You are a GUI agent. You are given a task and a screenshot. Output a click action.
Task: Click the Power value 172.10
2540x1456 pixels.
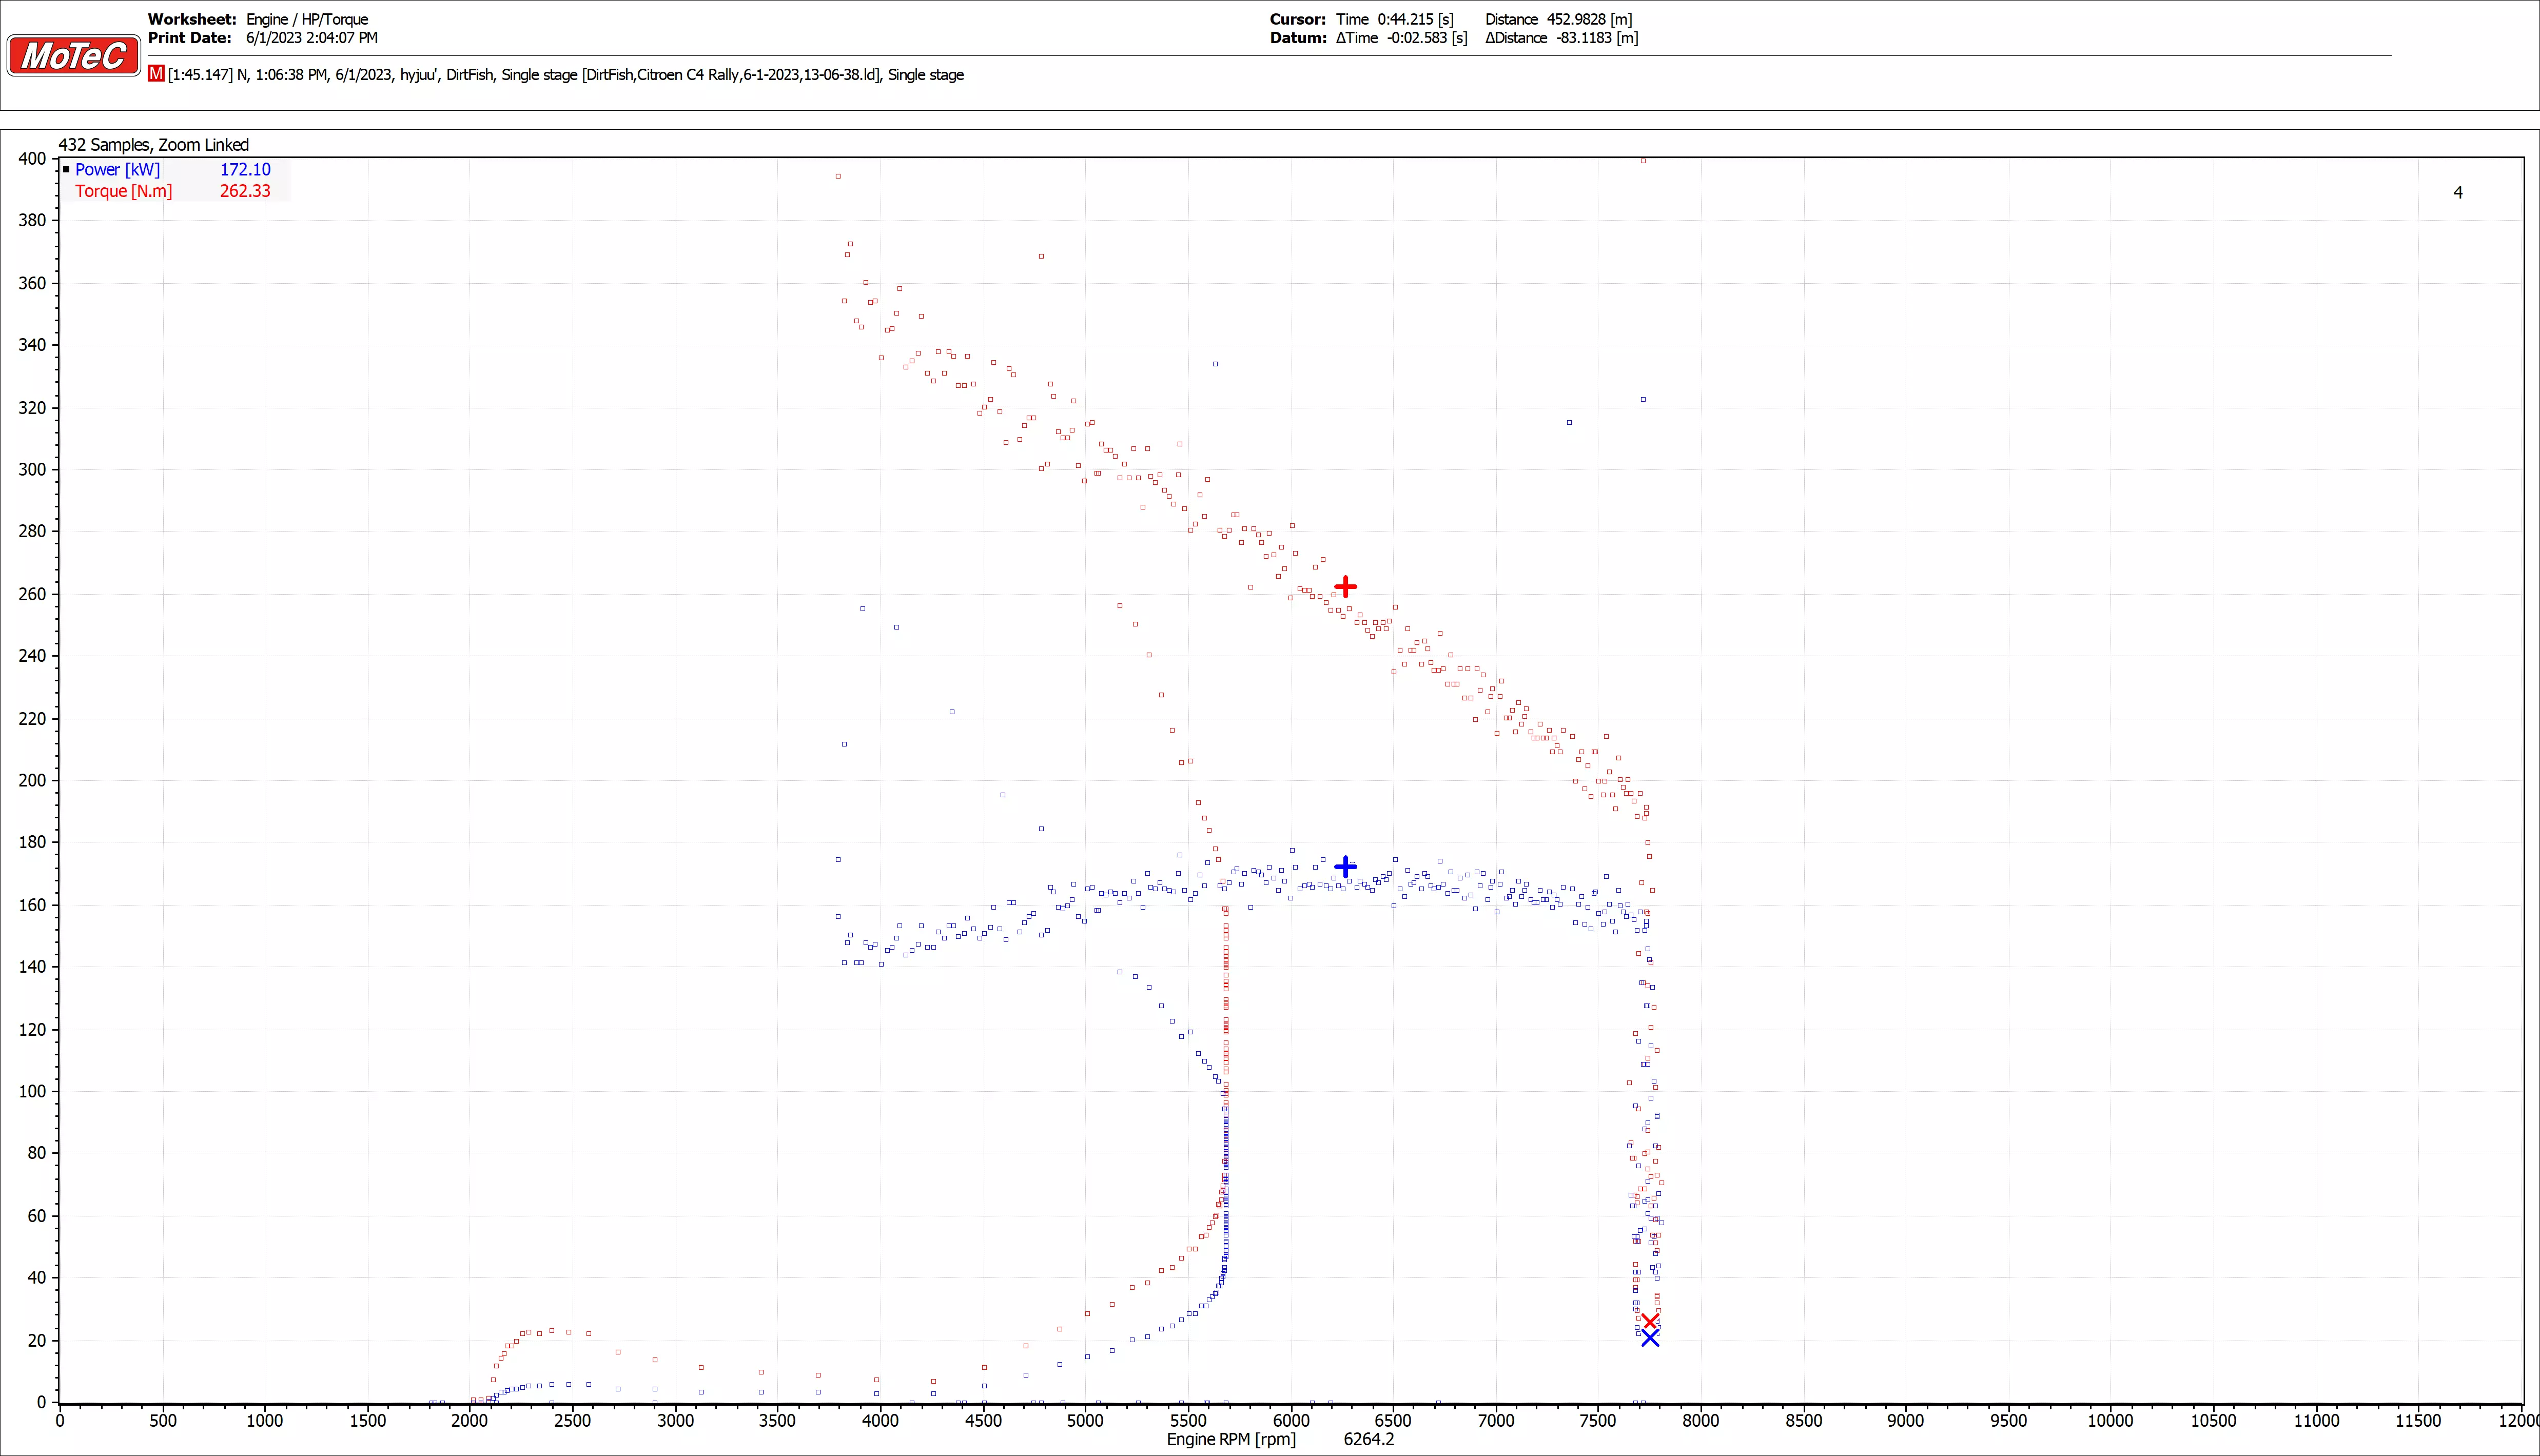point(245,170)
